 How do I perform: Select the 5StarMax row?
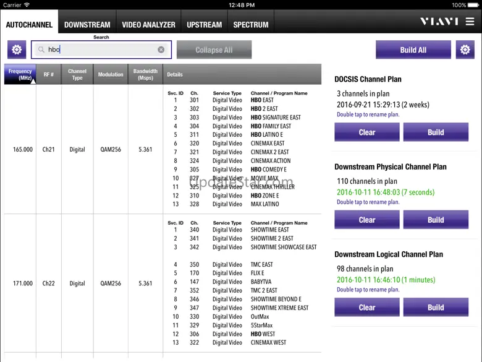tap(242, 325)
